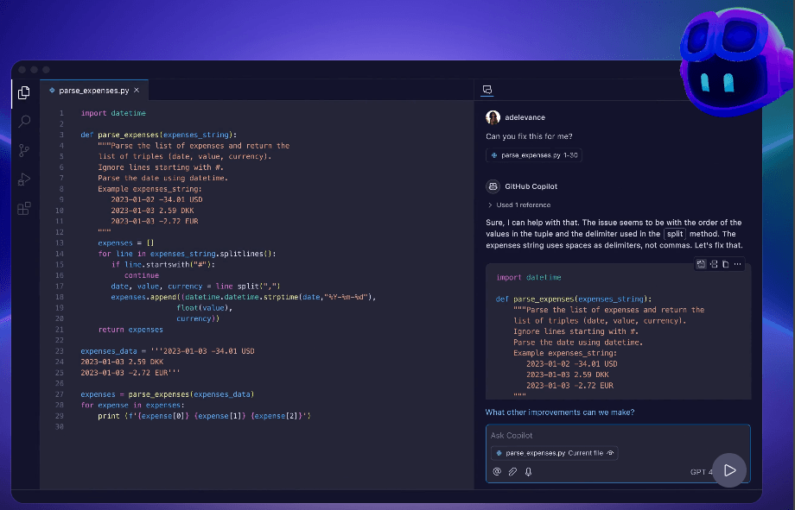
Task: Attach context with the paperclip icon
Action: (512, 472)
